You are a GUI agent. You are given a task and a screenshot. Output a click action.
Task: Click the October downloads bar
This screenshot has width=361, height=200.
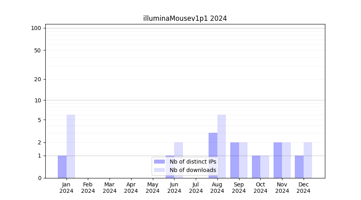(x=265, y=166)
